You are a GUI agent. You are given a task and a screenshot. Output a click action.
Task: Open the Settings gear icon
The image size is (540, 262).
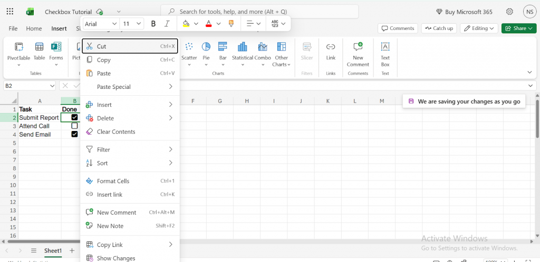point(509,12)
